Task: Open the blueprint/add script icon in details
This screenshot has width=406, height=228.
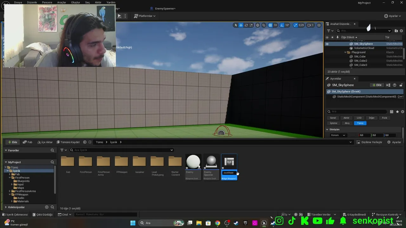Action: point(388,85)
